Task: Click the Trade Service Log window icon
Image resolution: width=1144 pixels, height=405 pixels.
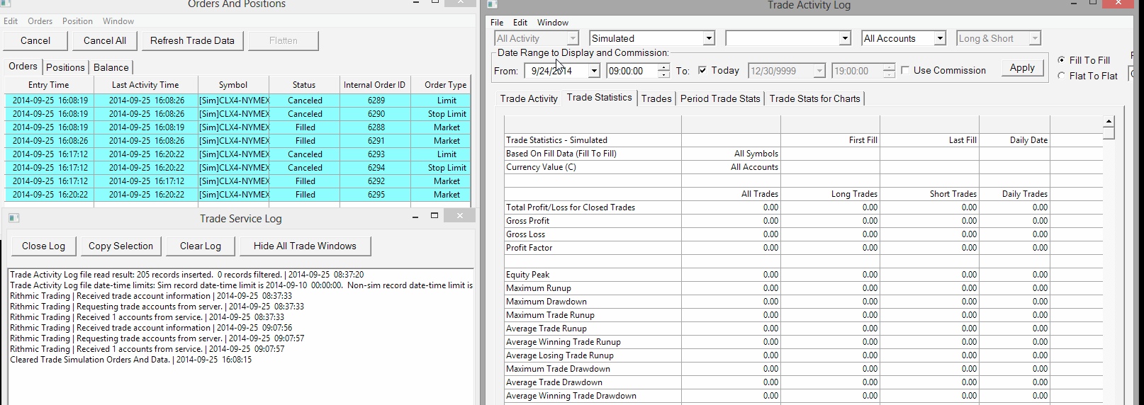Action: point(13,218)
